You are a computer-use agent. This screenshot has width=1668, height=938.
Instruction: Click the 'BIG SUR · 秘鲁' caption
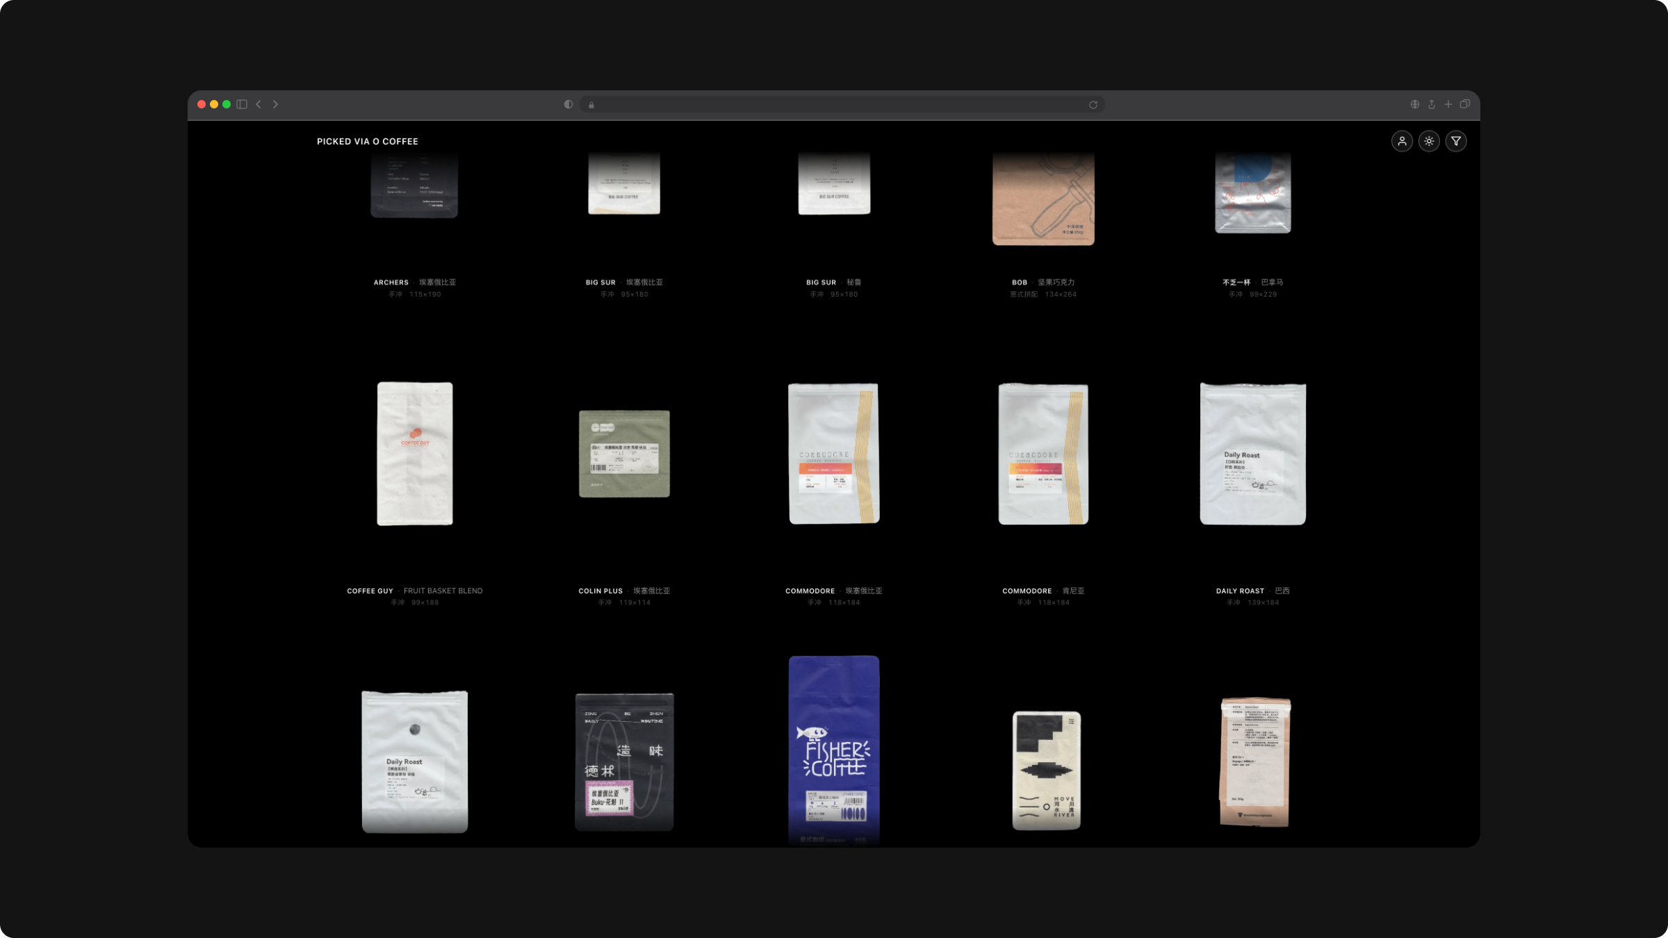tap(834, 282)
